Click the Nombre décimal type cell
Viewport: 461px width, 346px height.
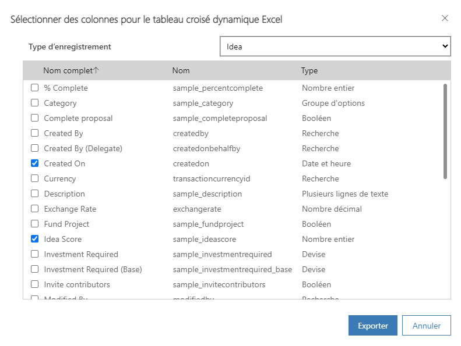[332, 209]
